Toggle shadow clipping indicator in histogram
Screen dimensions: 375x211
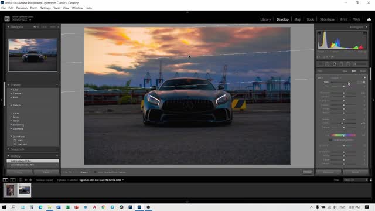pyautogui.click(x=319, y=33)
